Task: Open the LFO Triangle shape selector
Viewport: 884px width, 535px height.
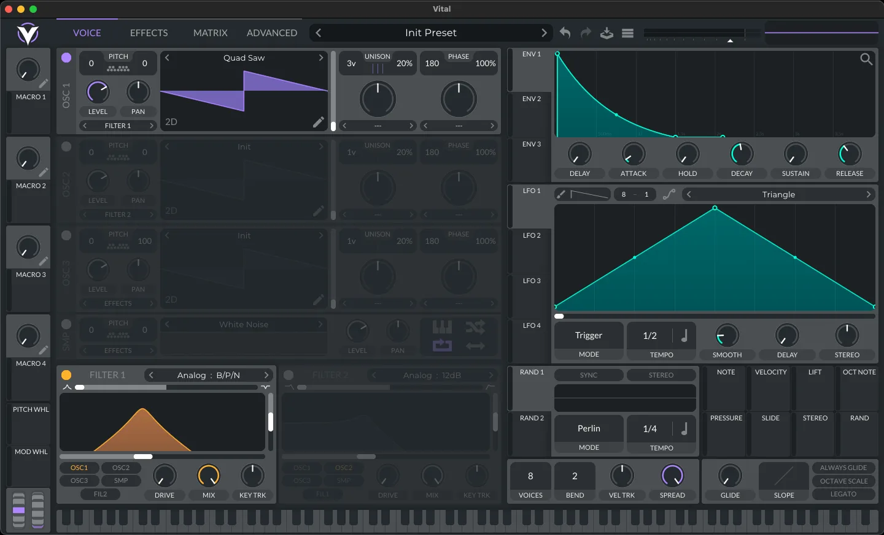Action: (x=778, y=194)
